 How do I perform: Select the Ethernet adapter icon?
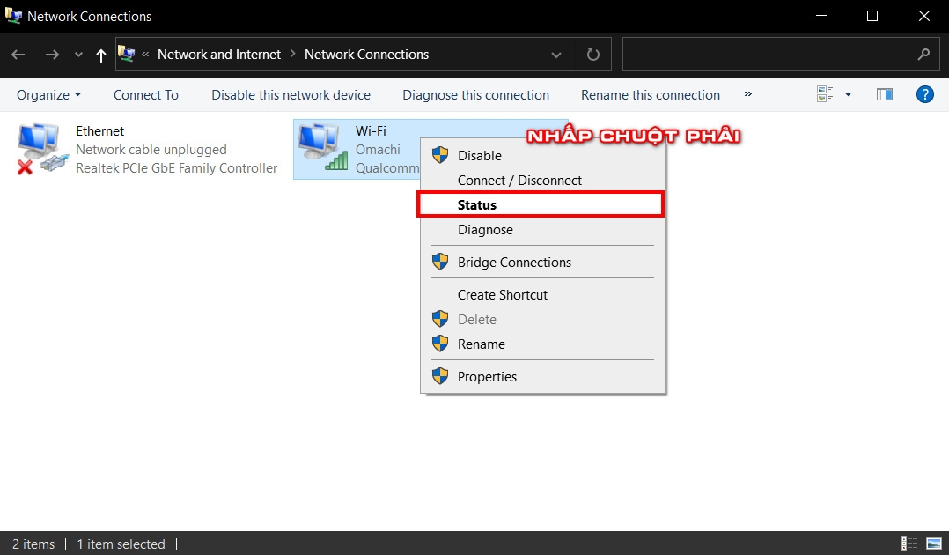pos(41,149)
